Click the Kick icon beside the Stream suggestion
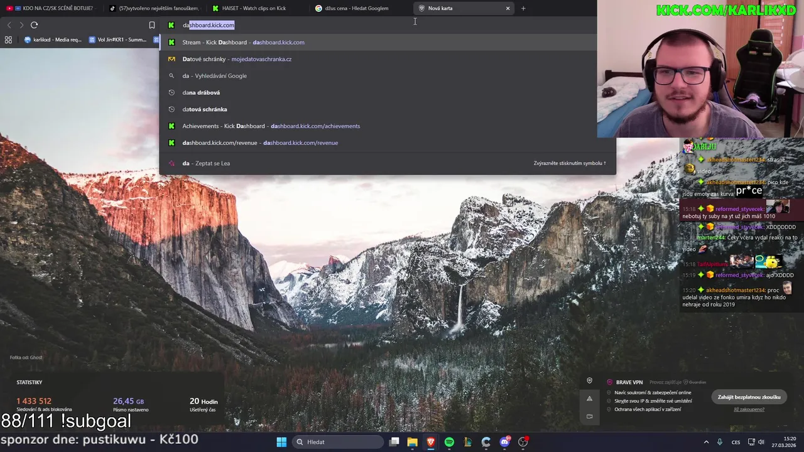The image size is (804, 452). (x=171, y=42)
